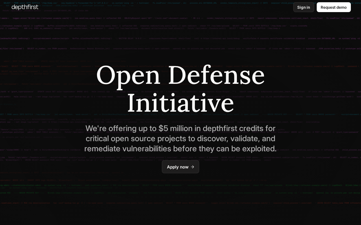Viewport: 361px width, 225px height.
Task: Click the "$5 million in depthfirst credits" paragraph
Action: [180, 138]
